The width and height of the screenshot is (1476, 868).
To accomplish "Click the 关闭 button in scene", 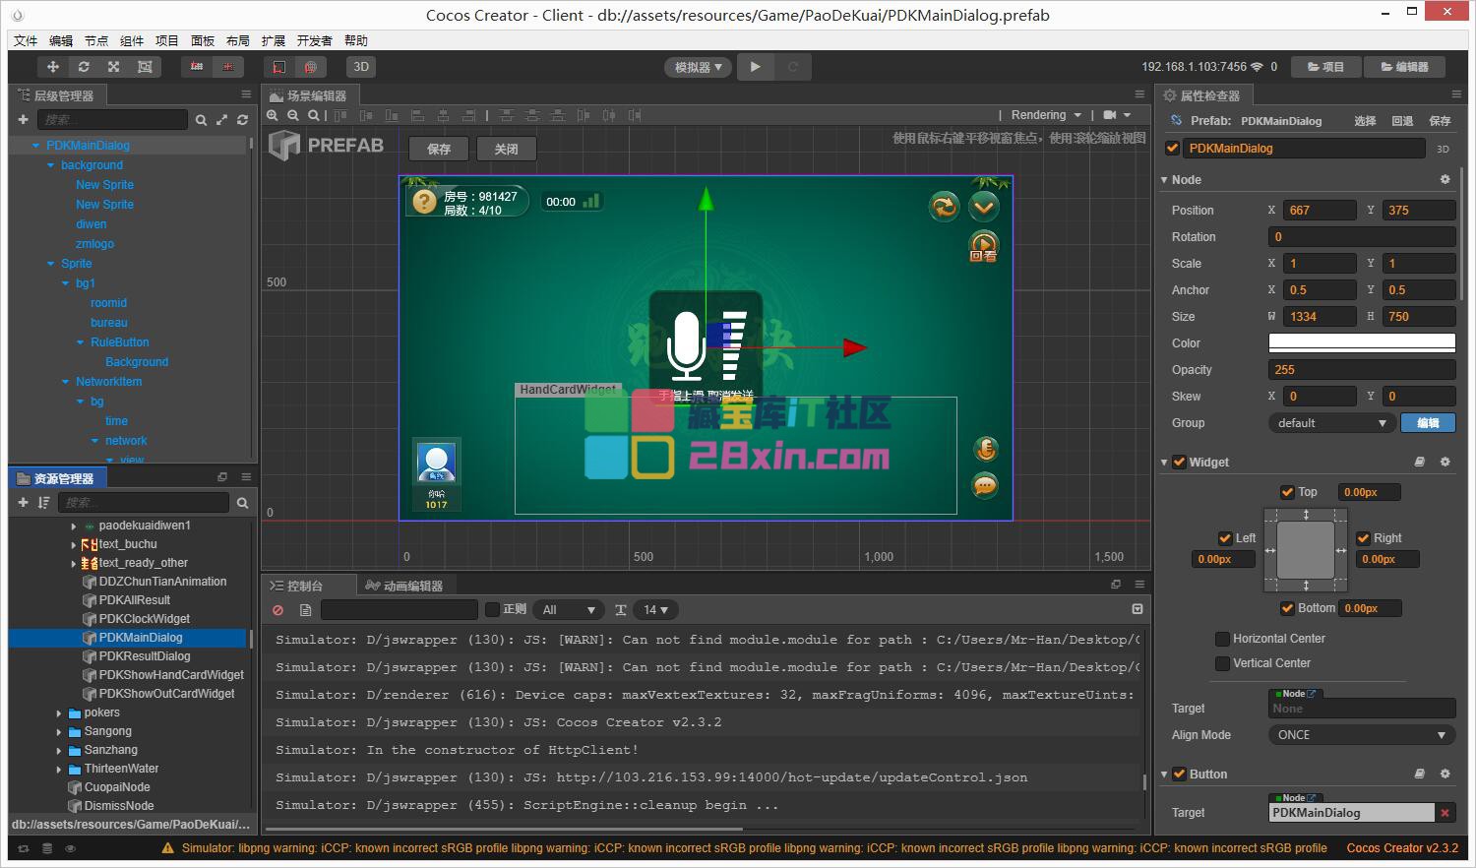I will (506, 149).
